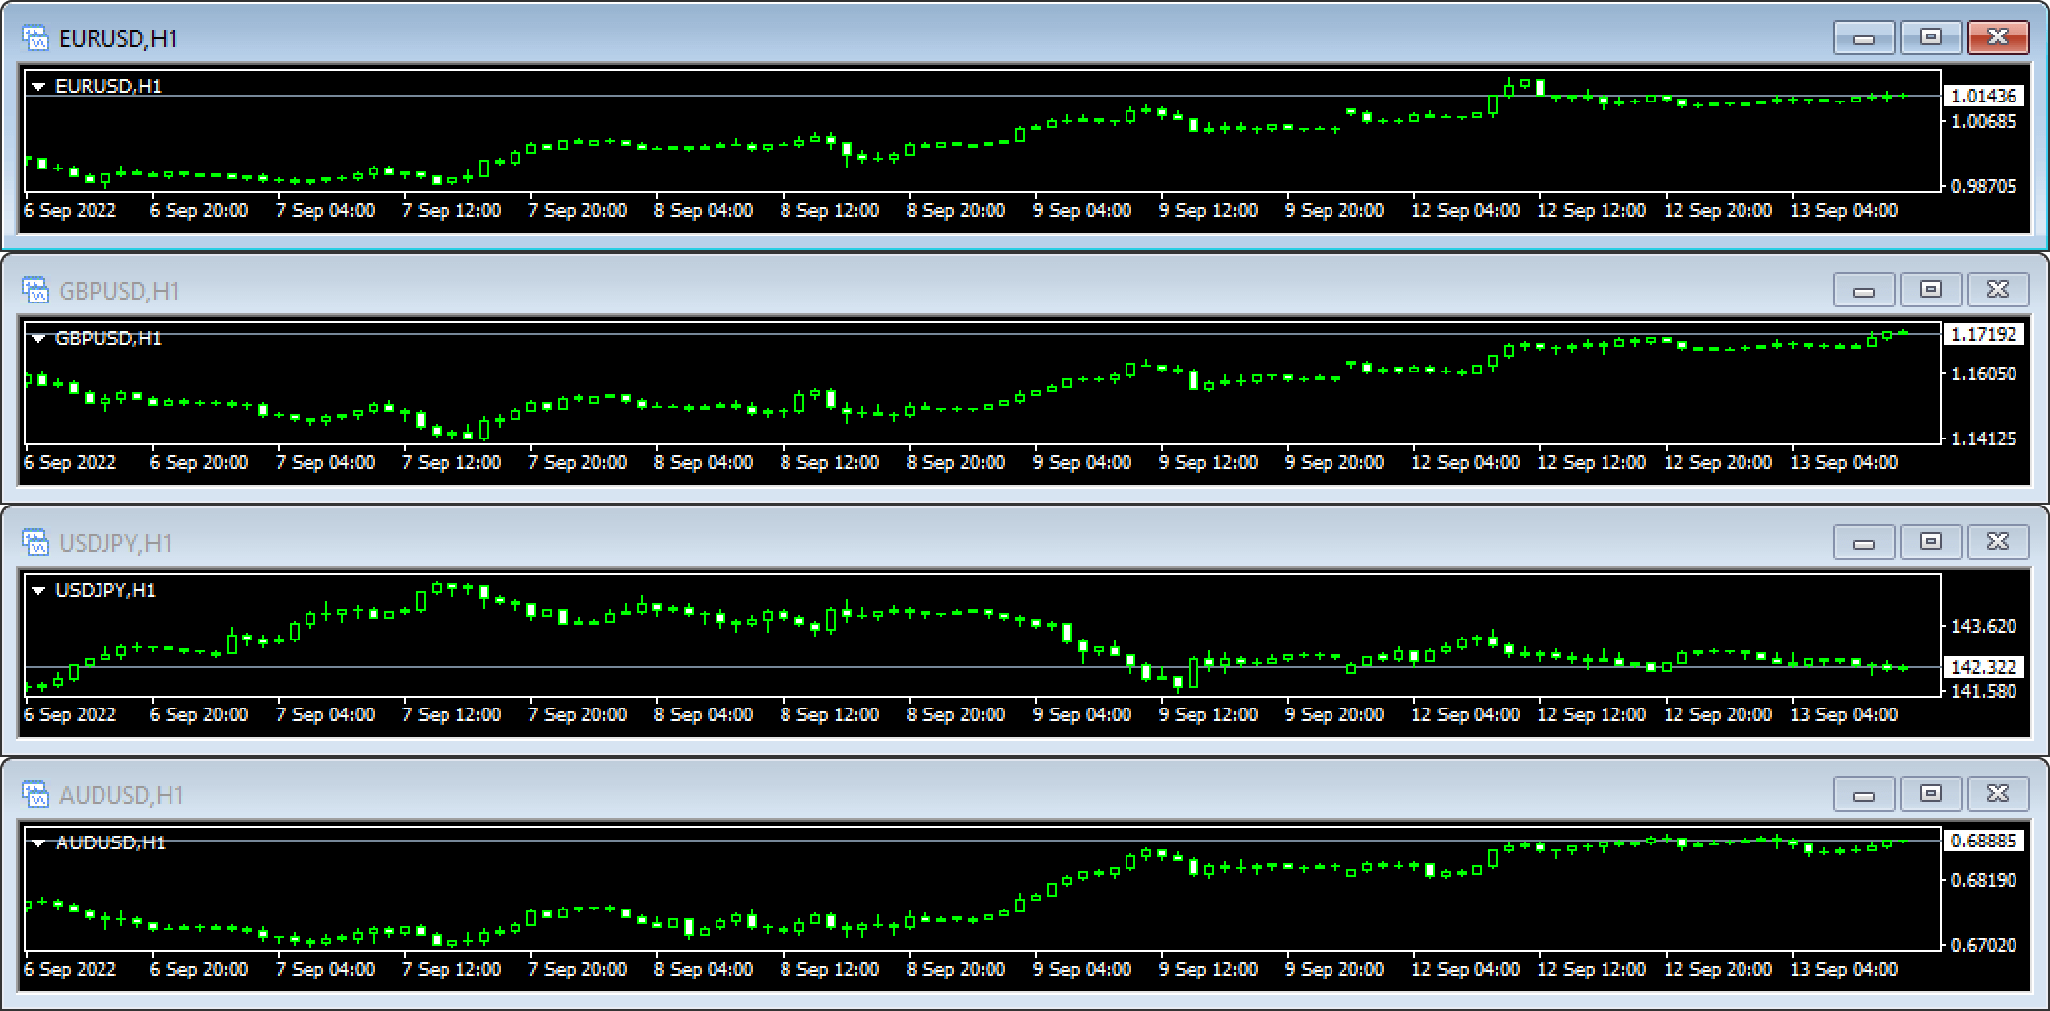Activate the AUDUSD,H1 window title
Viewport: 2050px width, 1011px height.
[121, 795]
